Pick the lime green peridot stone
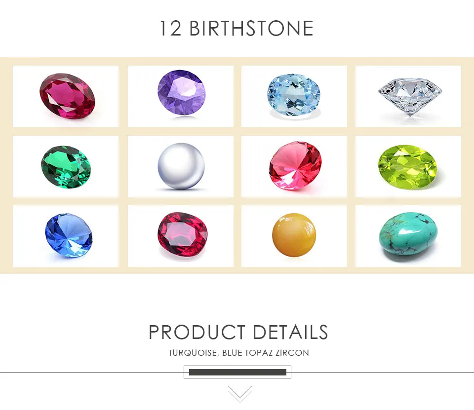The width and height of the screenshot is (474, 410). (408, 167)
